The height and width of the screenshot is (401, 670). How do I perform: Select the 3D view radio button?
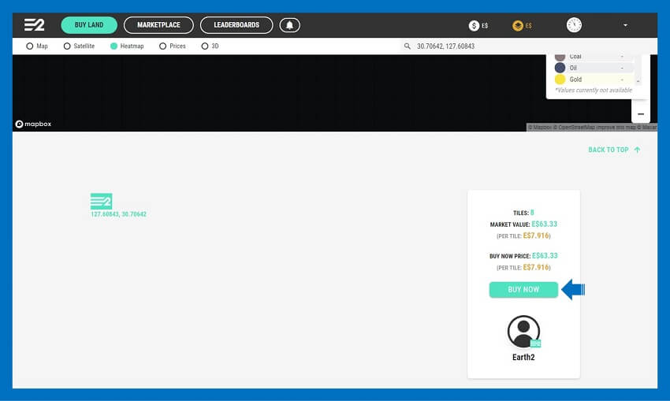205,46
